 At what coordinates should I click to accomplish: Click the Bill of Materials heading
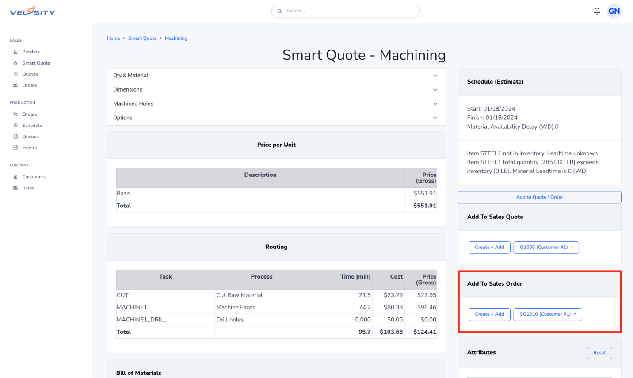coord(139,373)
